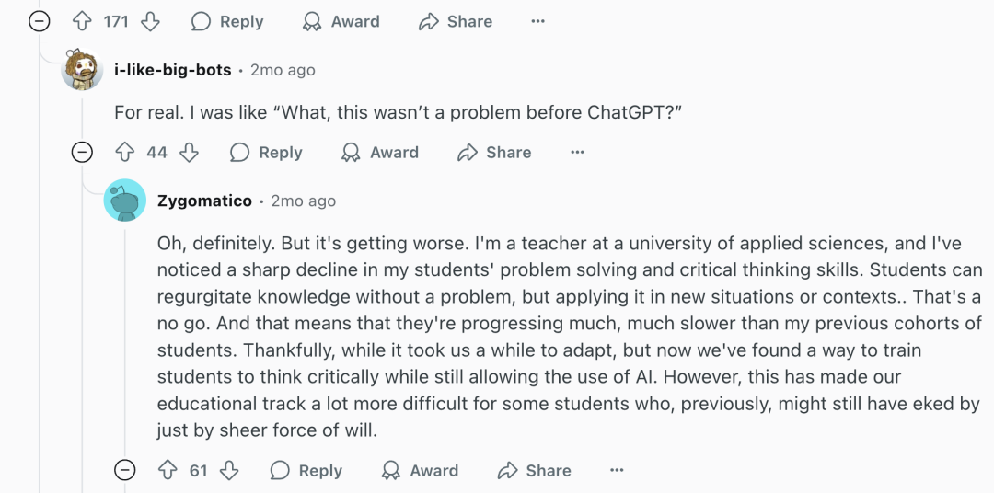Collapse Zygomatico's reply thread
Viewport: 994px width, 493px height.
click(124, 471)
